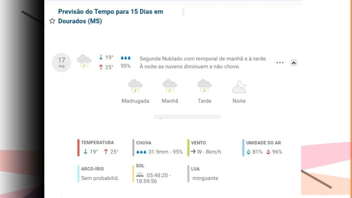Viewport: 352px width, 198px height.
Task: Click the sunrise icon under SOL
Action: 139,175
